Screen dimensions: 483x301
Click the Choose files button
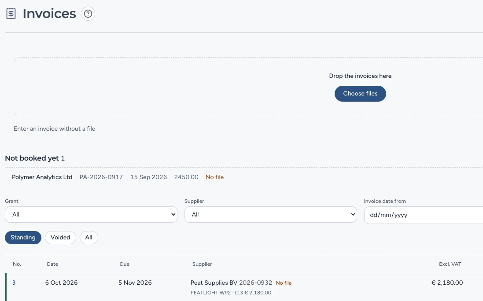360,94
